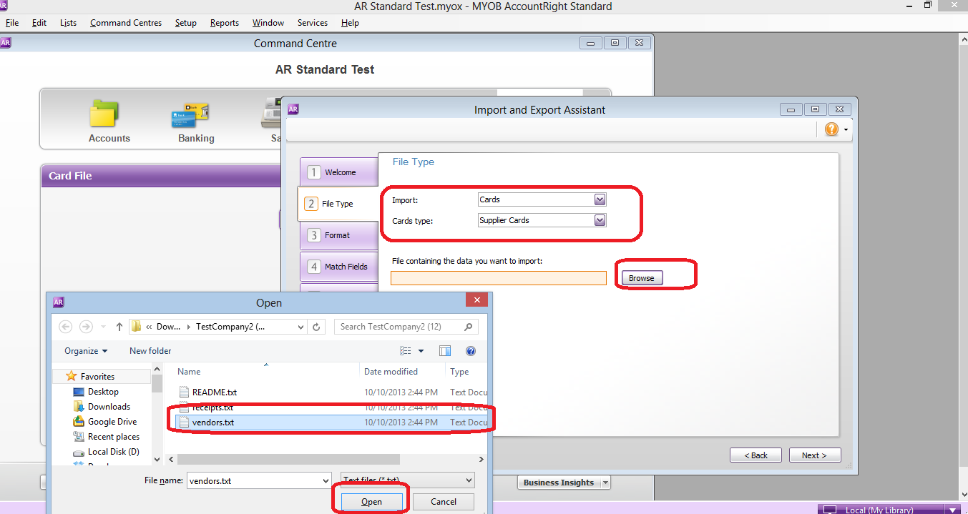
Task: Click the import file path input field
Action: pyautogui.click(x=499, y=278)
